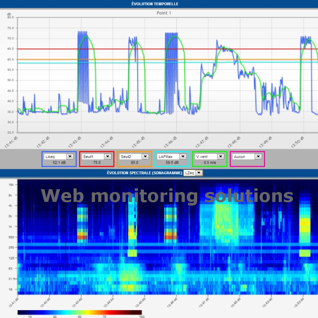This screenshot has width=318, height=318.
Task: Click the 500 Hz frequency axis label
Action: point(11,238)
